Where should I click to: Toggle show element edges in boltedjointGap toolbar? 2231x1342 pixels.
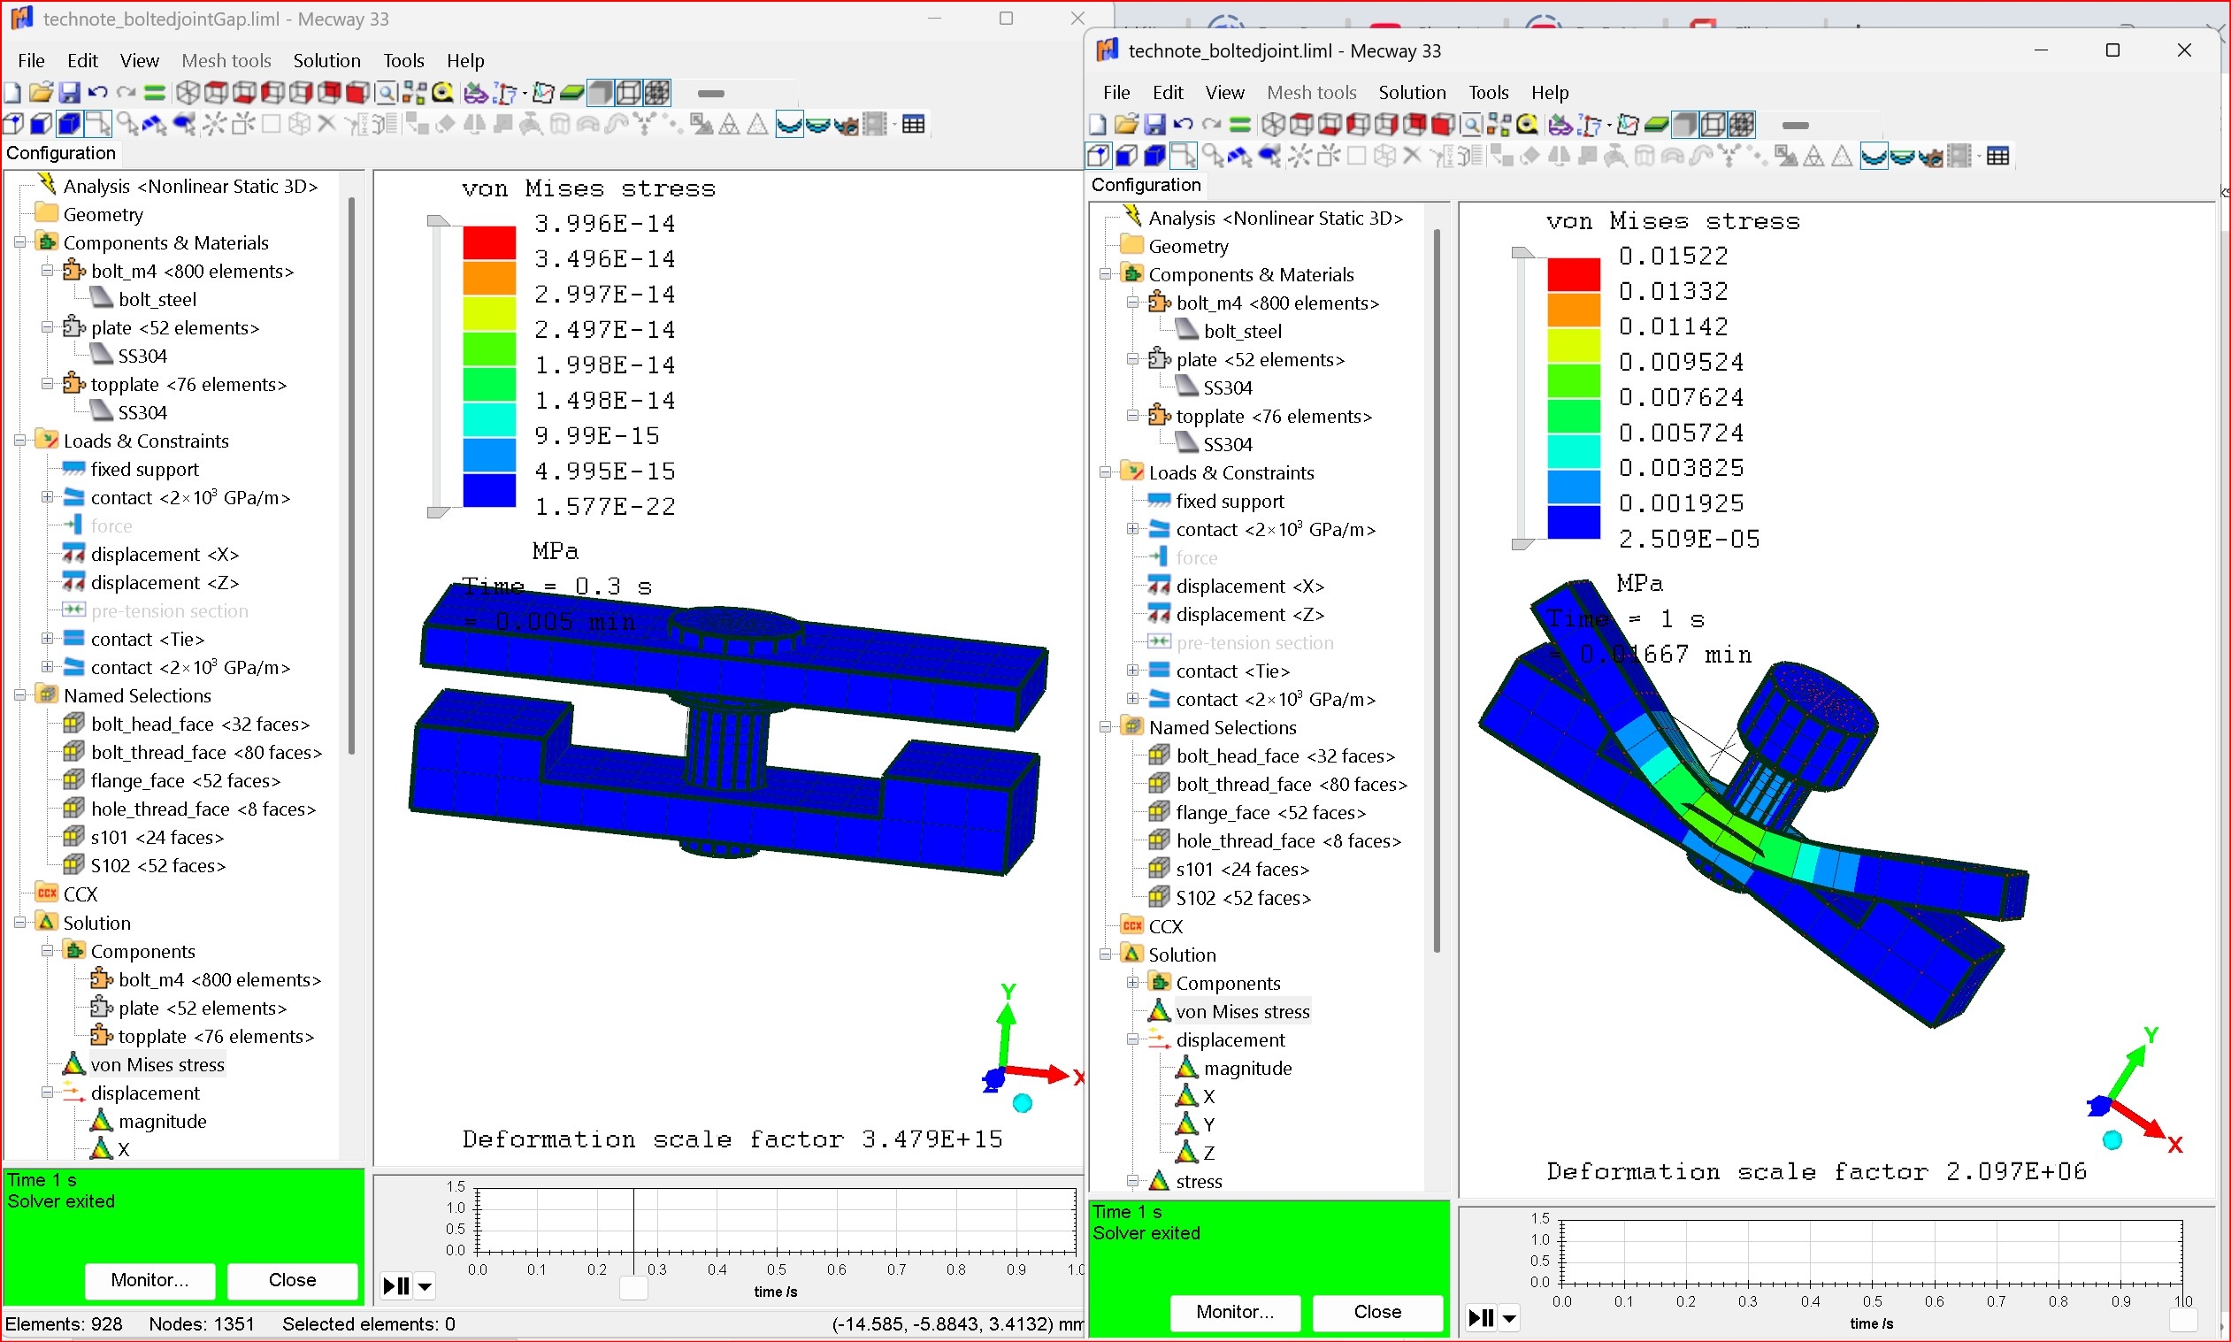628,92
